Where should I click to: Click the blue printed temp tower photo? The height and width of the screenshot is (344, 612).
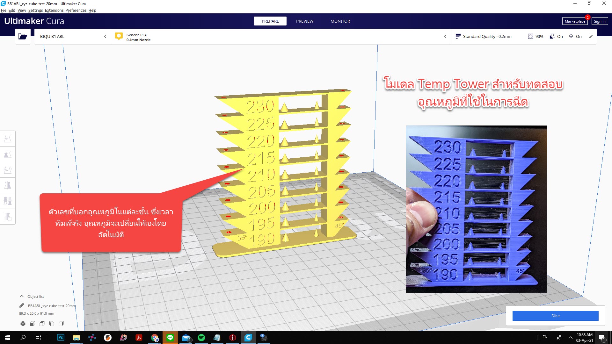tap(476, 209)
